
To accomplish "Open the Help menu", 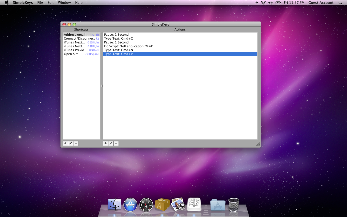I will [x=79, y=3].
